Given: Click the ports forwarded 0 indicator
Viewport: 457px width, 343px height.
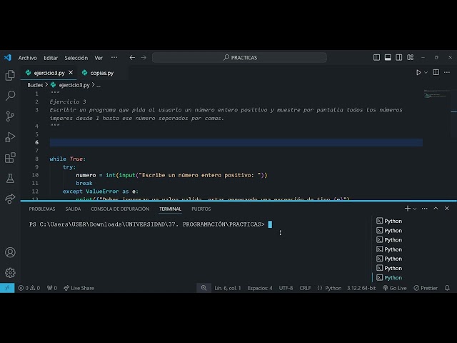Looking at the screenshot, I should click(x=52, y=288).
